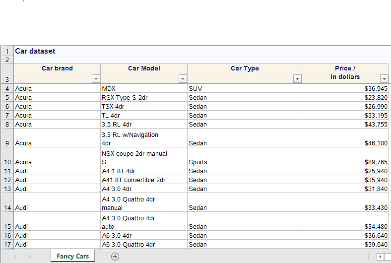Select the Sedan cell in row 5
The image size is (391, 263).
[245, 97]
